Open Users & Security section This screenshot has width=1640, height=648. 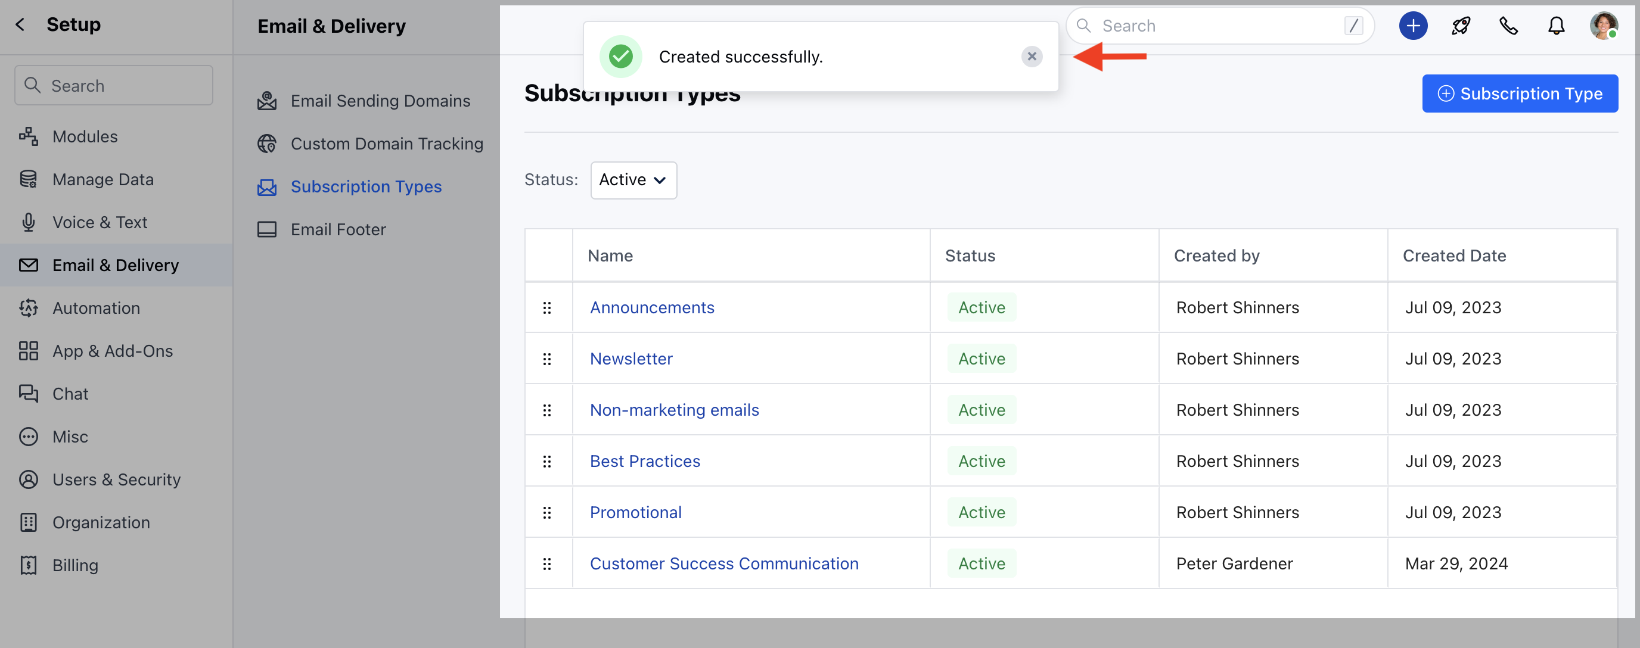(116, 480)
